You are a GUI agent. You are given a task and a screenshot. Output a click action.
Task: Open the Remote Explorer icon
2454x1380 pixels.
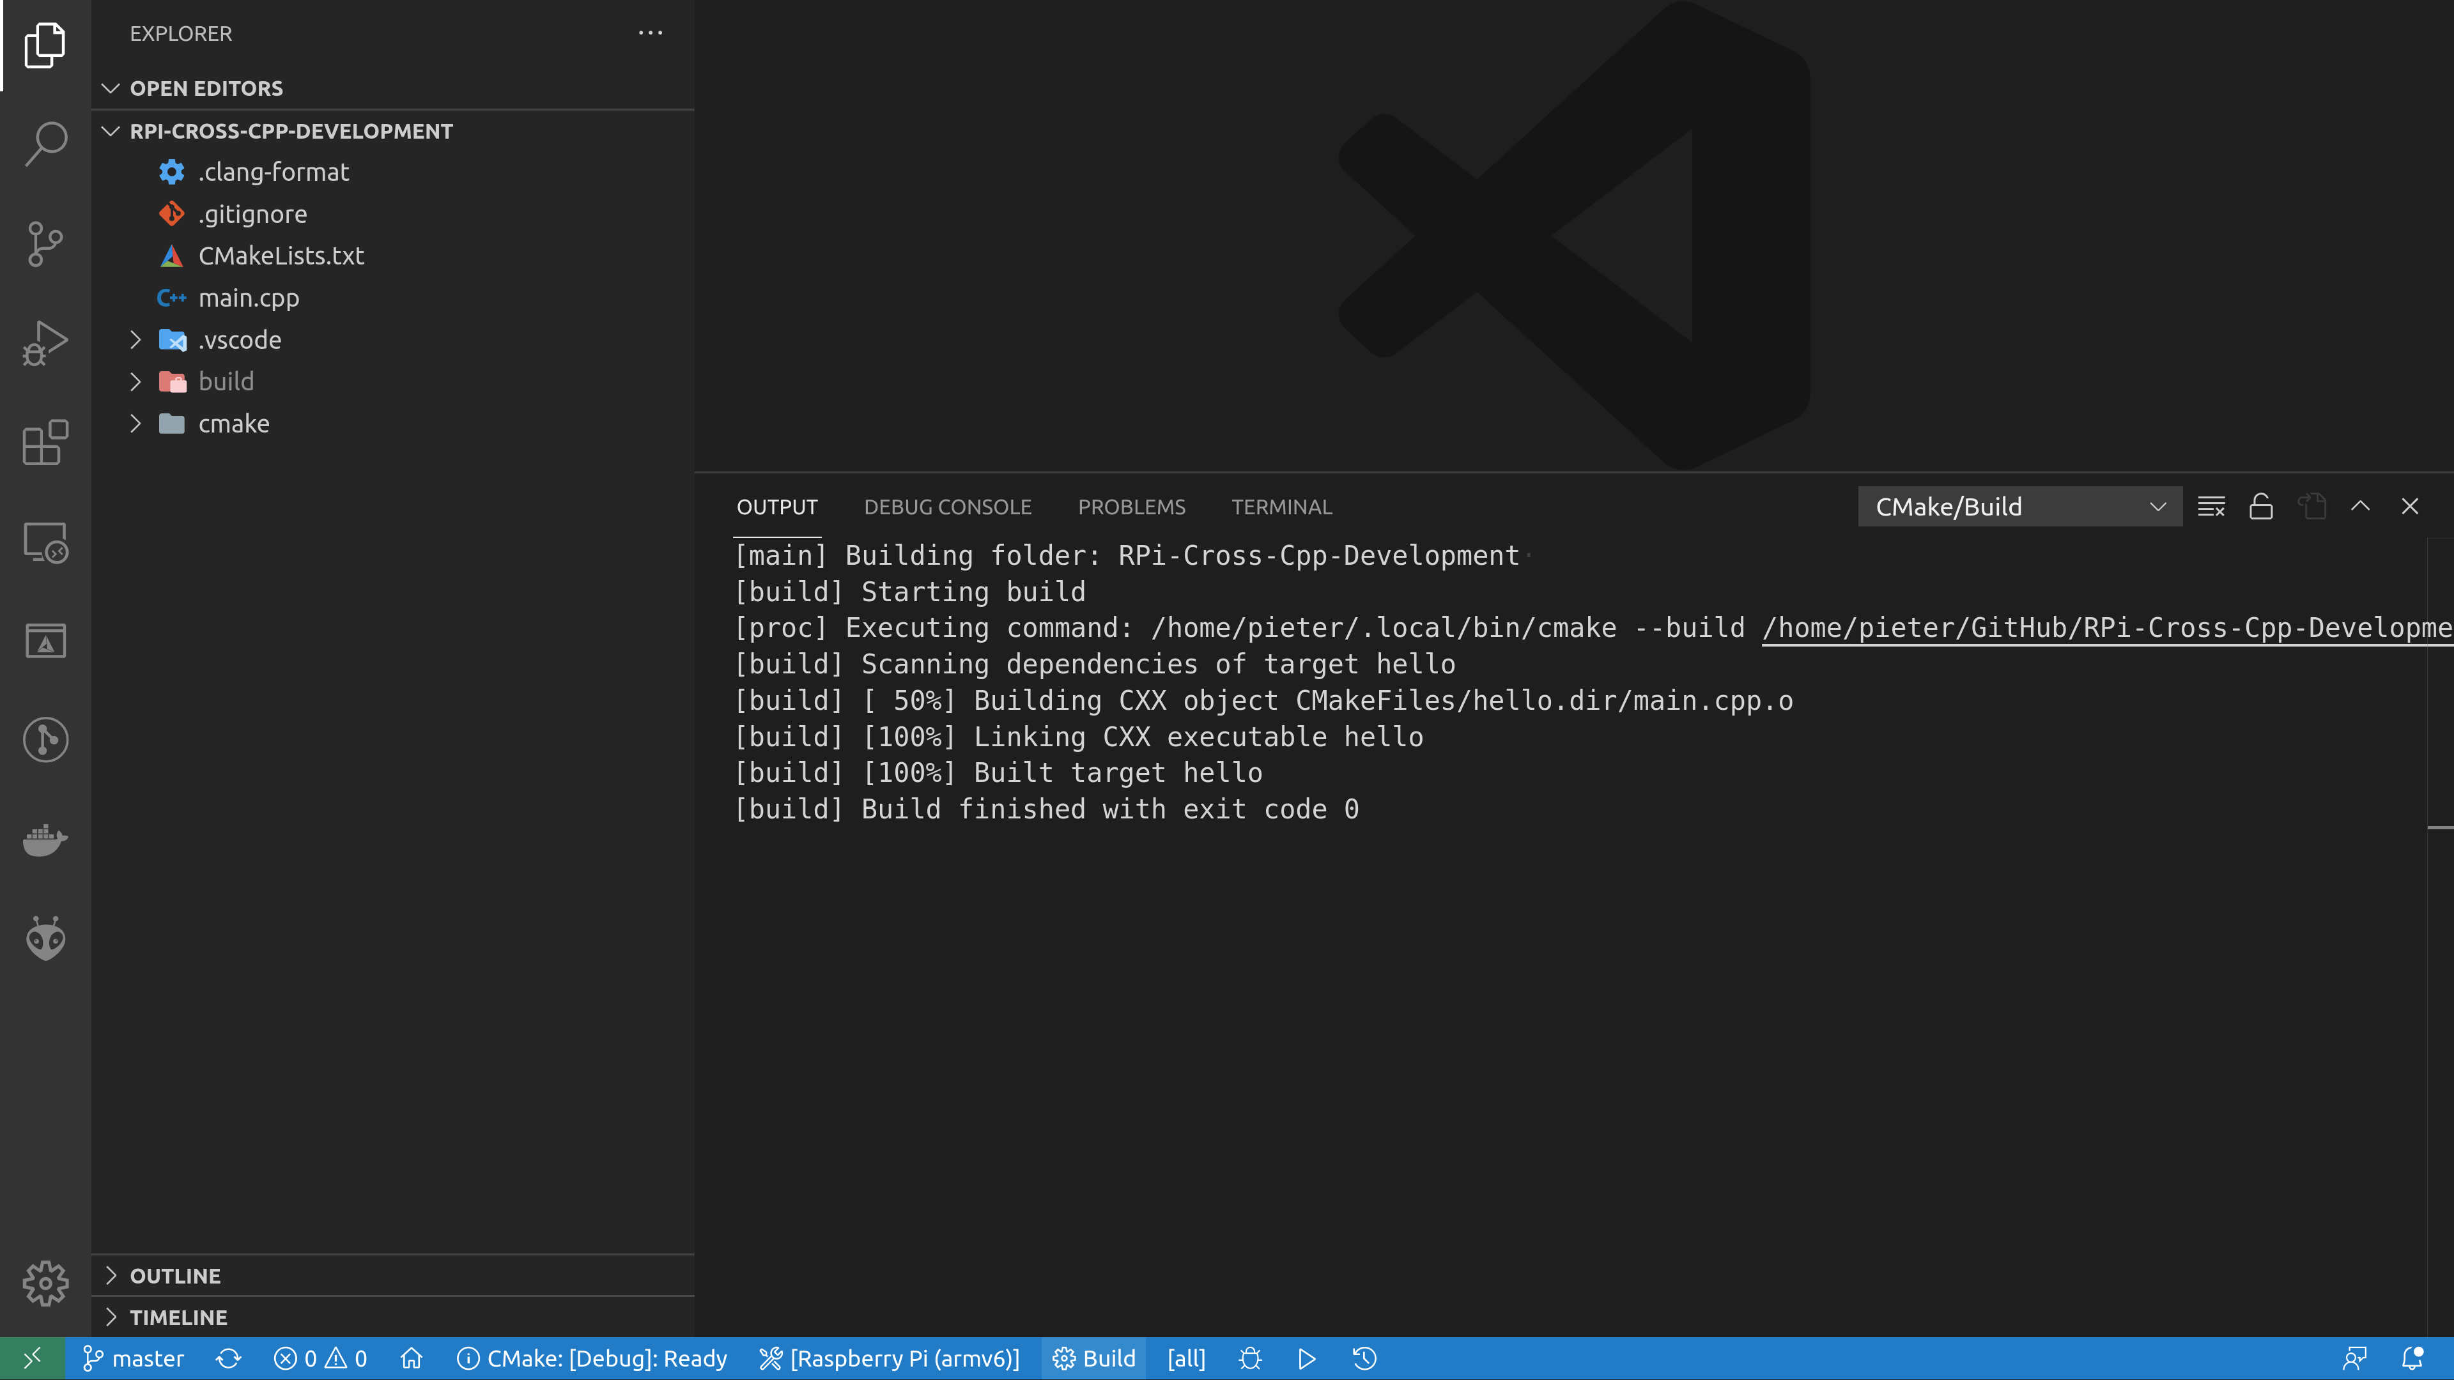pos(45,542)
